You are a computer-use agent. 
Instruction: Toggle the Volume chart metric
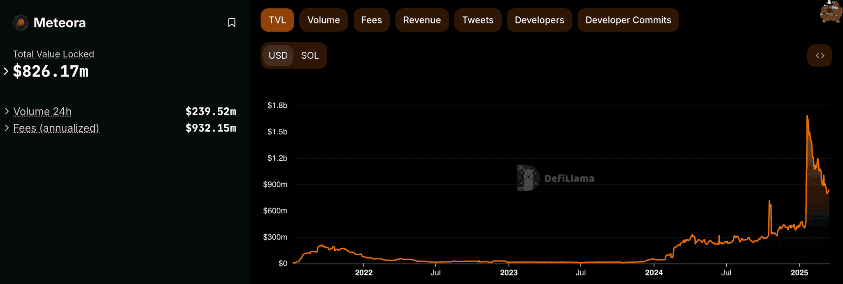point(324,20)
